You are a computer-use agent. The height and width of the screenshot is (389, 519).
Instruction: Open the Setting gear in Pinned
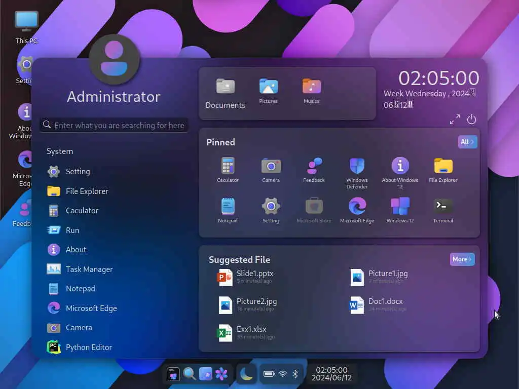pos(271,210)
